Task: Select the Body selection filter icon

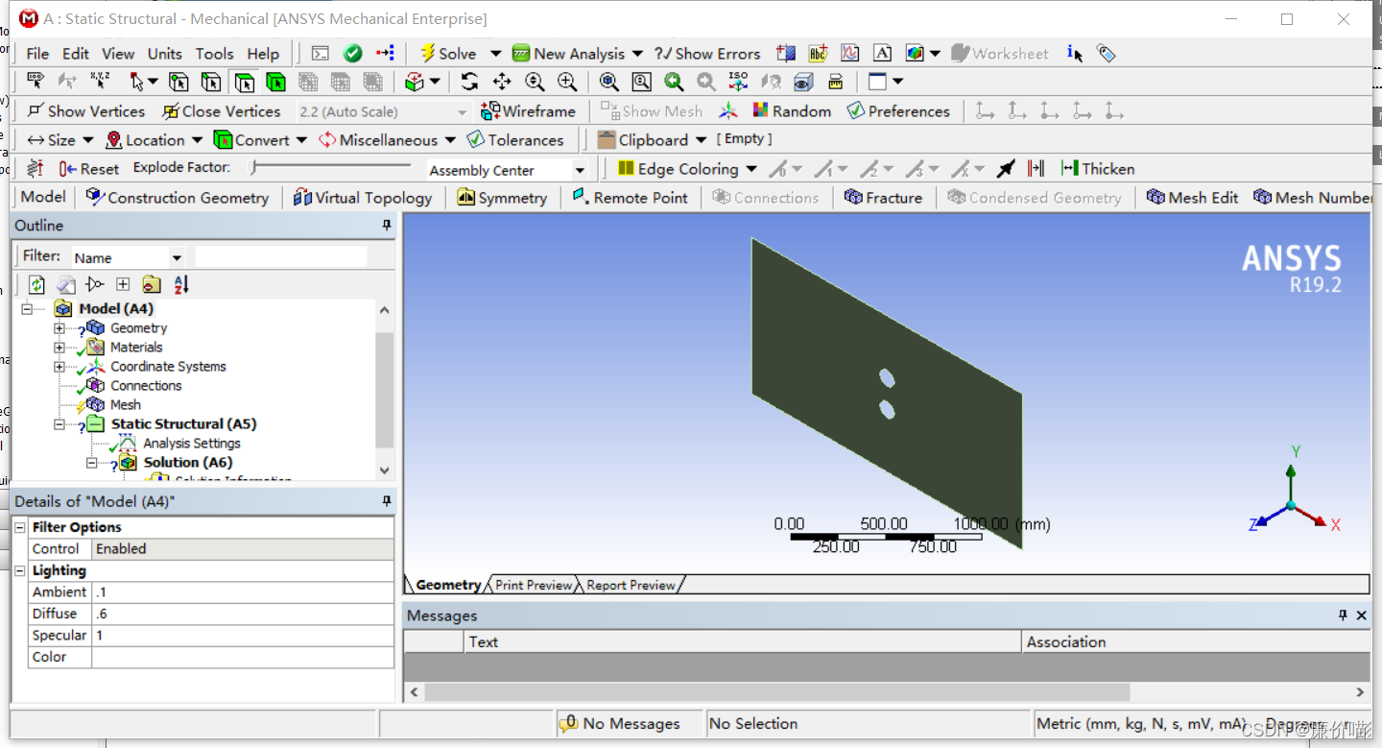Action: tap(276, 83)
